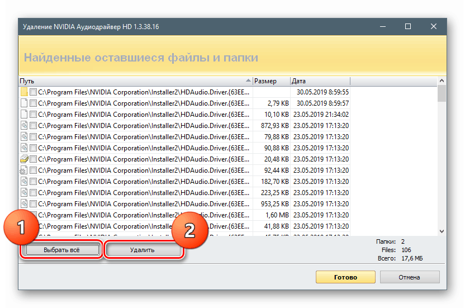The image size is (465, 308).
Task: Check the box in the 10,10 KB row
Action: [x=33, y=114]
